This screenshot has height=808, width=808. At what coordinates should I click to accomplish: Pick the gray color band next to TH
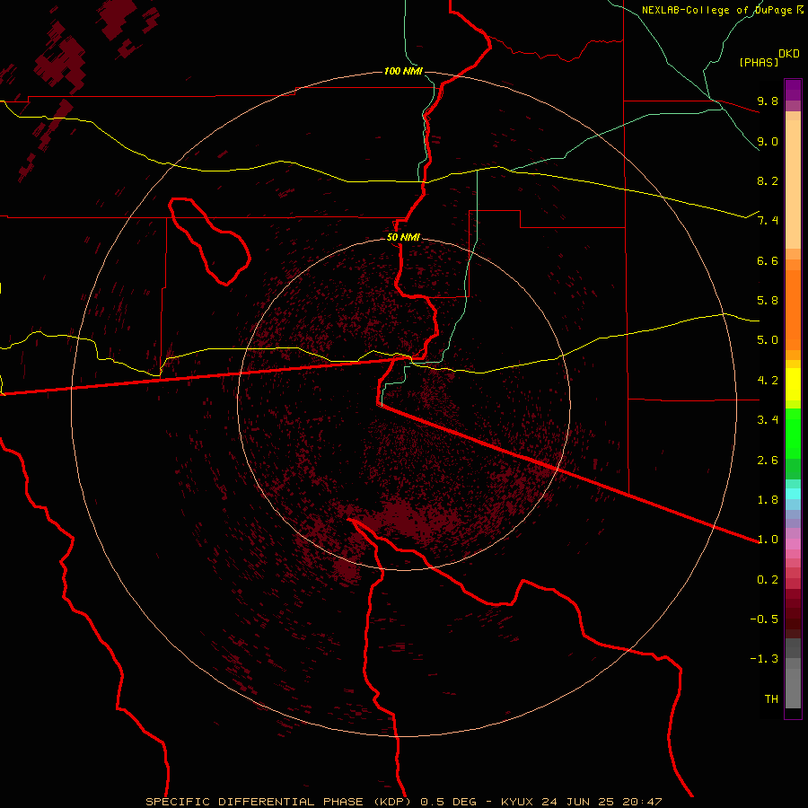793,689
